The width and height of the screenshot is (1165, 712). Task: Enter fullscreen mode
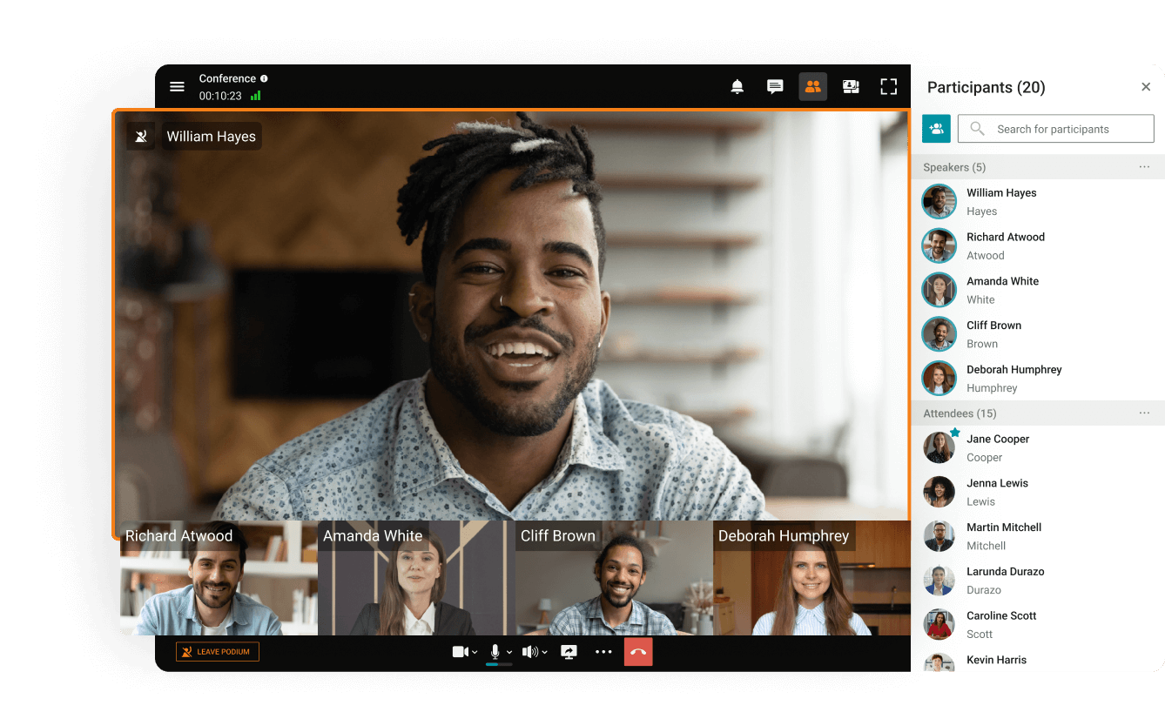pos(888,86)
